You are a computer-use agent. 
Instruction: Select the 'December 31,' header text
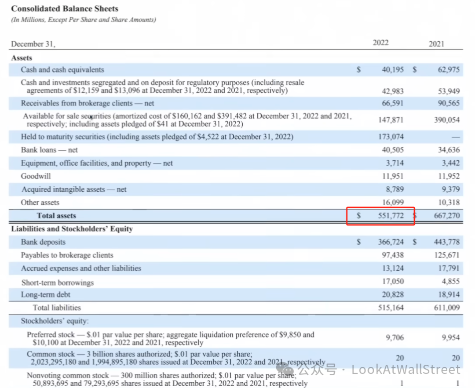point(33,44)
